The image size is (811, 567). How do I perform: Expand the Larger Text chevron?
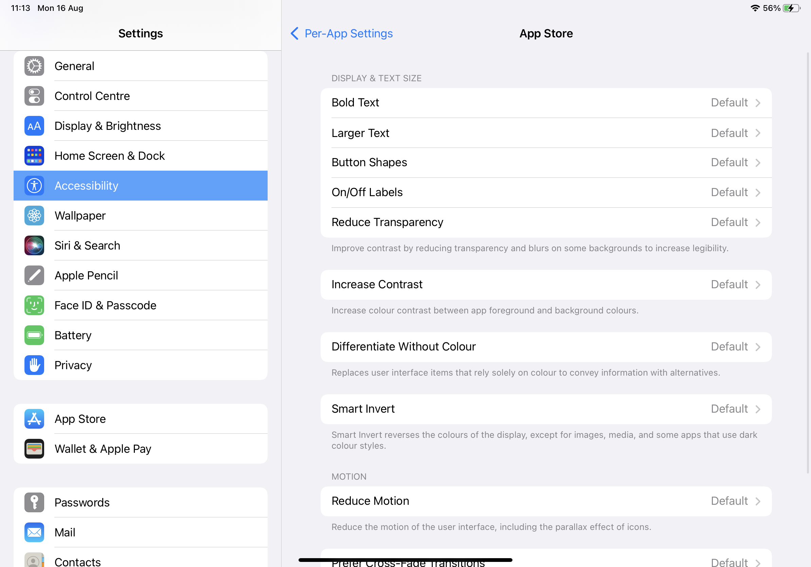pos(758,133)
